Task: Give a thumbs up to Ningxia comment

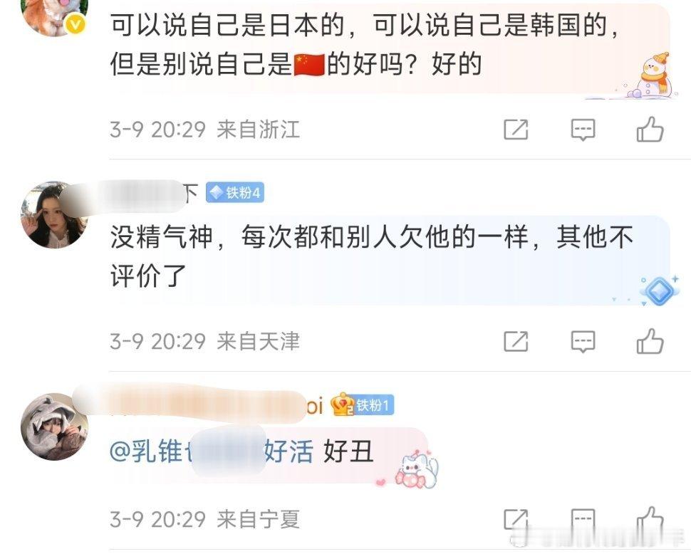Action: 650,519
